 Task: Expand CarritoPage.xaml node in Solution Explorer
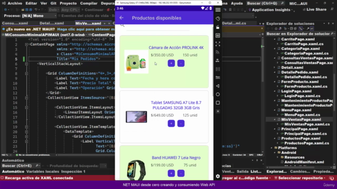[x=275, y=39]
